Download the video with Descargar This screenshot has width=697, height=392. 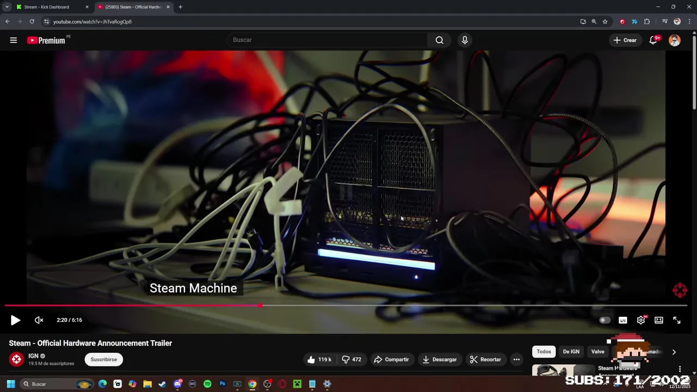(x=439, y=359)
